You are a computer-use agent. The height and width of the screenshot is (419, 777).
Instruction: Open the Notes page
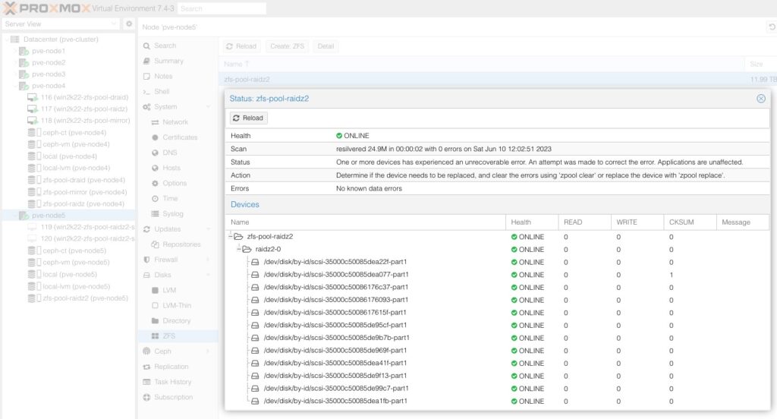[x=178, y=77]
